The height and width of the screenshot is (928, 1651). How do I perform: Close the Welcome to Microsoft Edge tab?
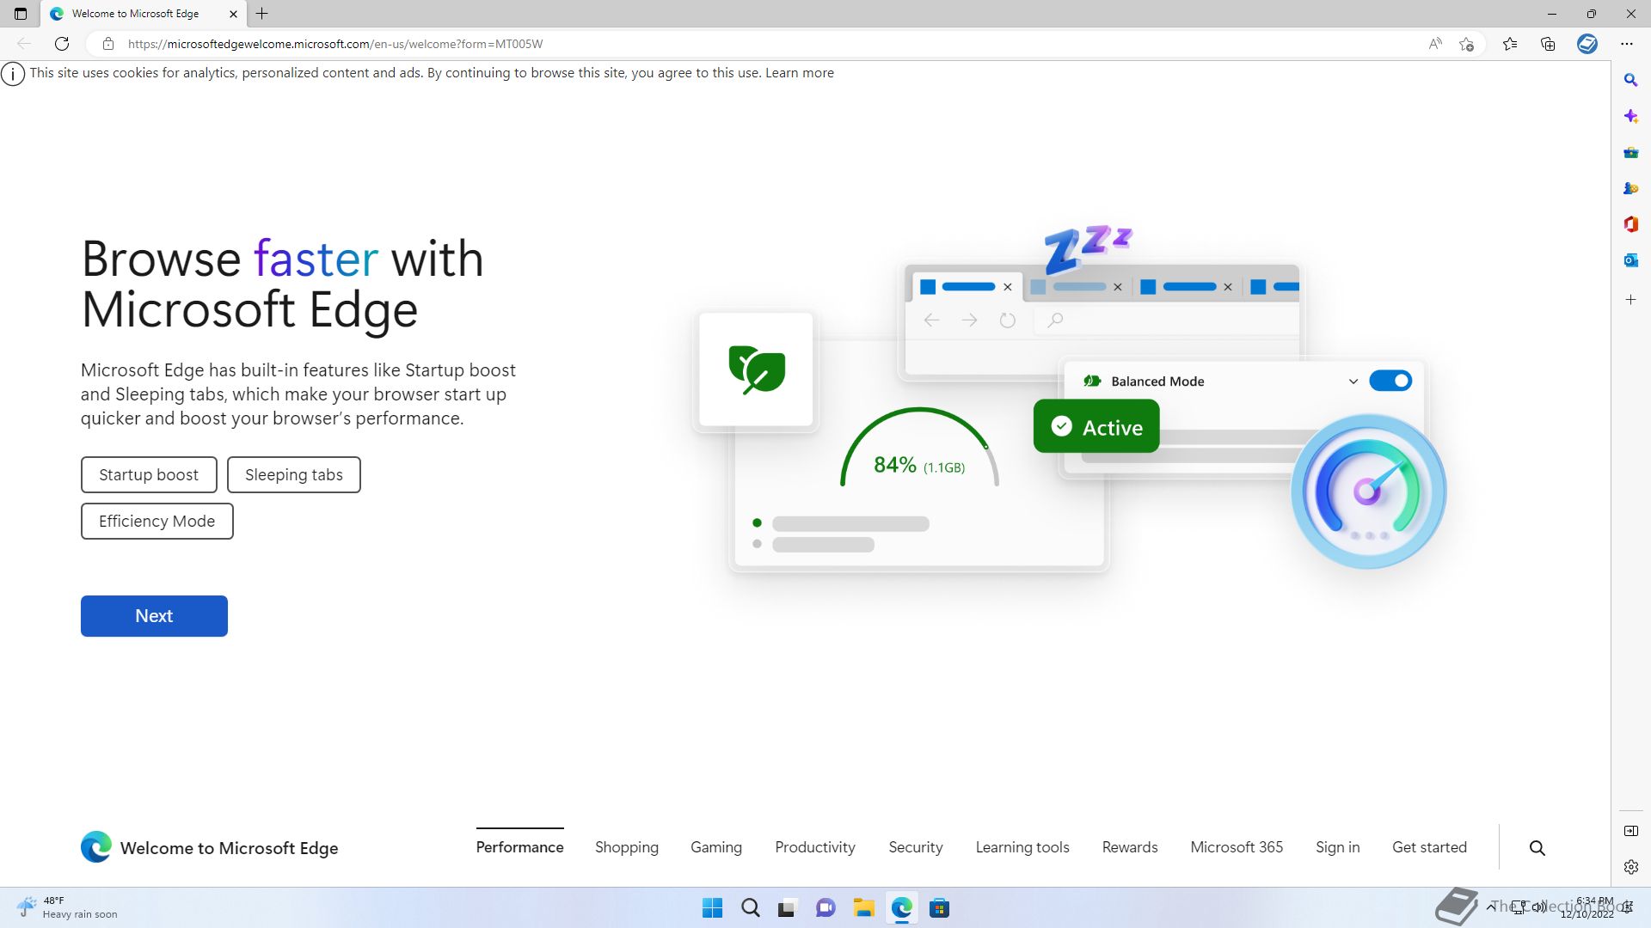tap(233, 14)
